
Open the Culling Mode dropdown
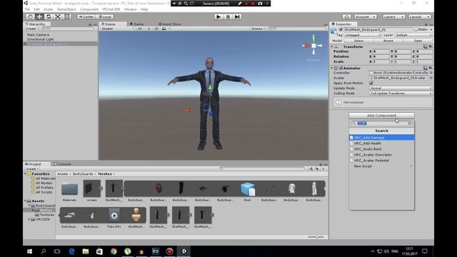[401, 94]
